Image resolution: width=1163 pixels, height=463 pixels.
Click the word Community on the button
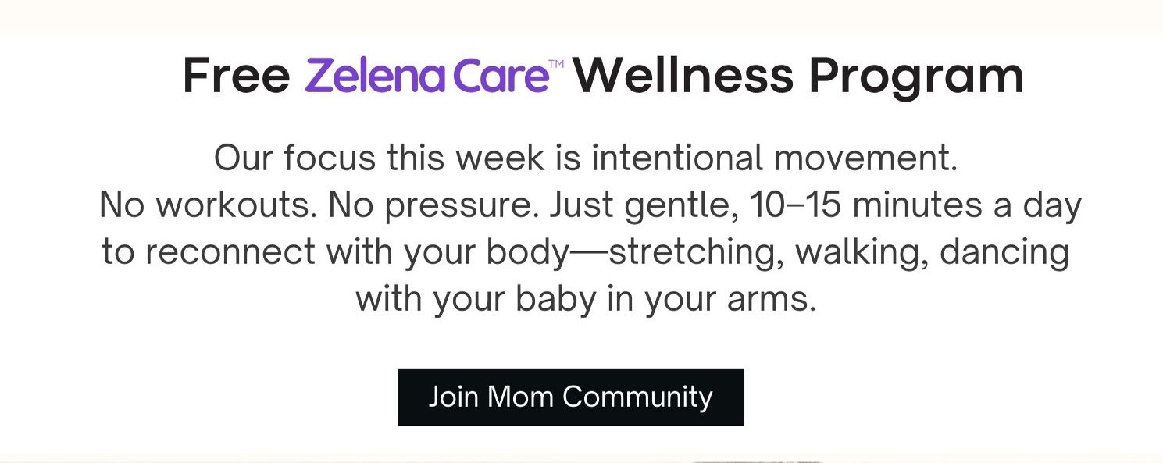point(637,397)
